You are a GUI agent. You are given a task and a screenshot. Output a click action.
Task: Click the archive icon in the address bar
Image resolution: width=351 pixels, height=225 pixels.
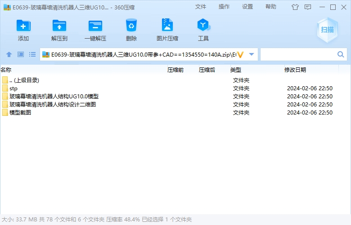click(x=46, y=54)
